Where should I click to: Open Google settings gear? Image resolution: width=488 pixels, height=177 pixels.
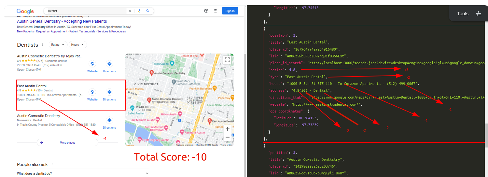(206, 11)
